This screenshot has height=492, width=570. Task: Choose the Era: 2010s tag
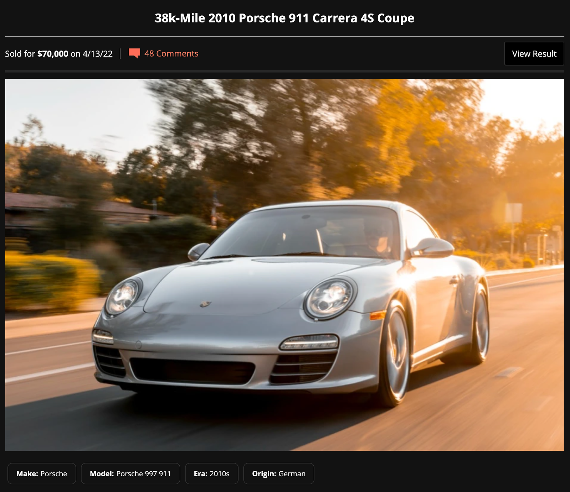(212, 473)
